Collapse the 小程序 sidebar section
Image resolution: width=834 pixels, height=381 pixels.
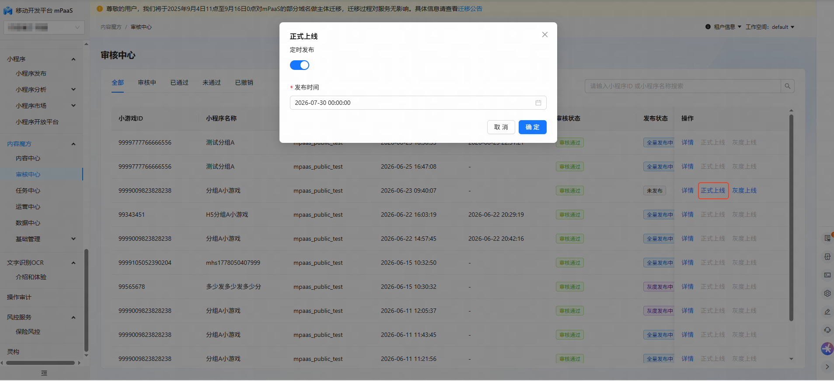(73, 59)
